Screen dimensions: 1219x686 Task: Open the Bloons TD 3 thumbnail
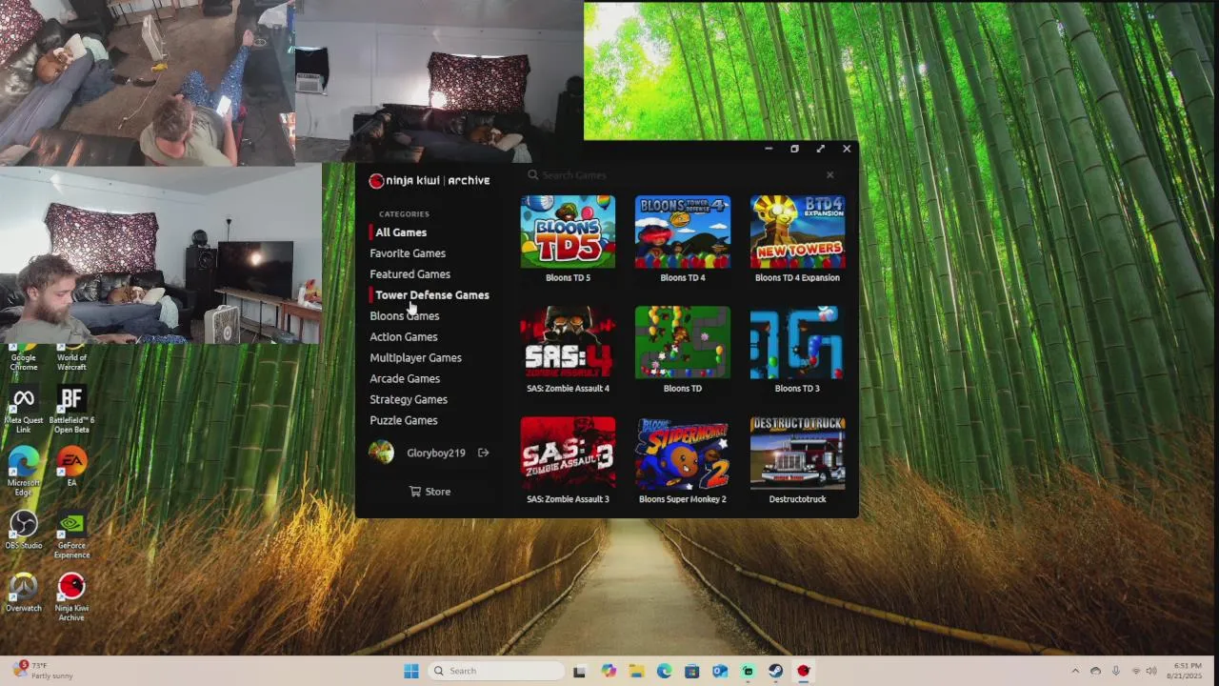(x=797, y=342)
